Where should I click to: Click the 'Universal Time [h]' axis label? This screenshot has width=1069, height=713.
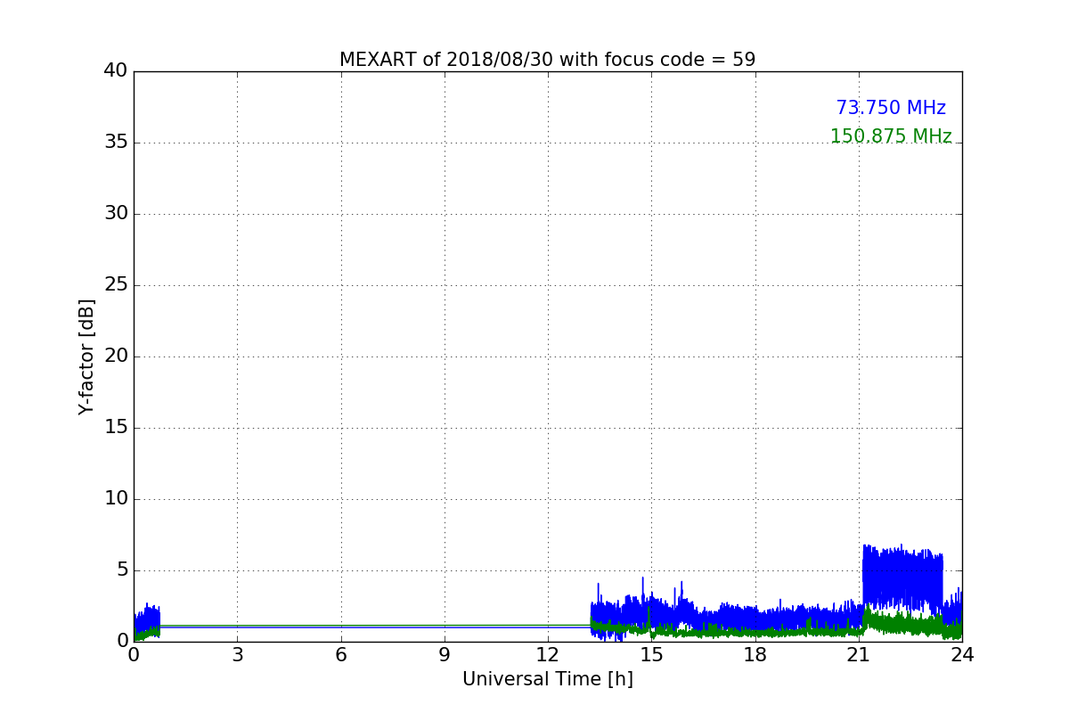[x=547, y=679]
